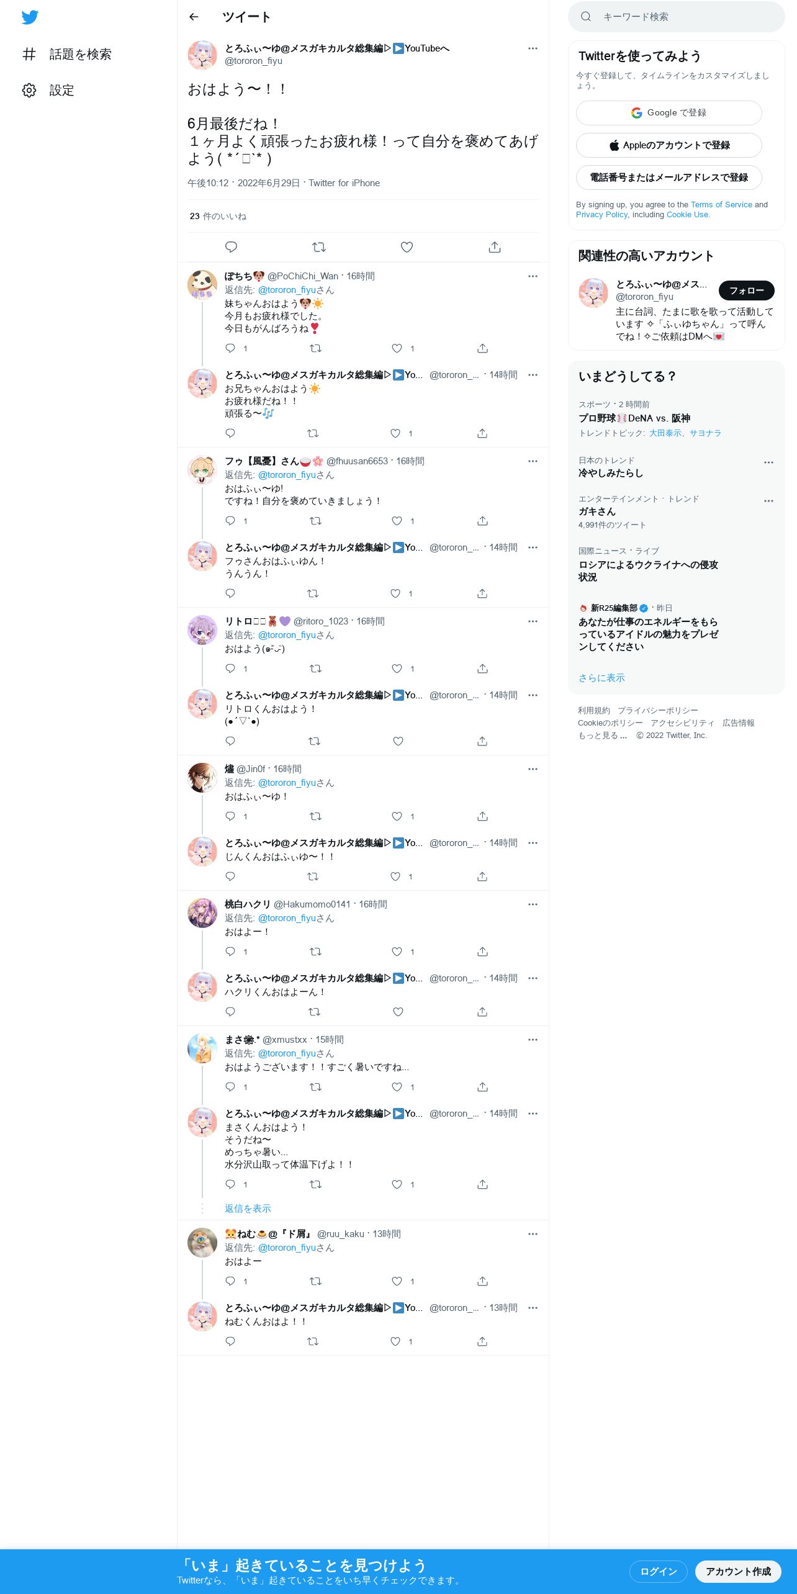Retweet the main おはよう tweet
797x1594 pixels.
319,247
